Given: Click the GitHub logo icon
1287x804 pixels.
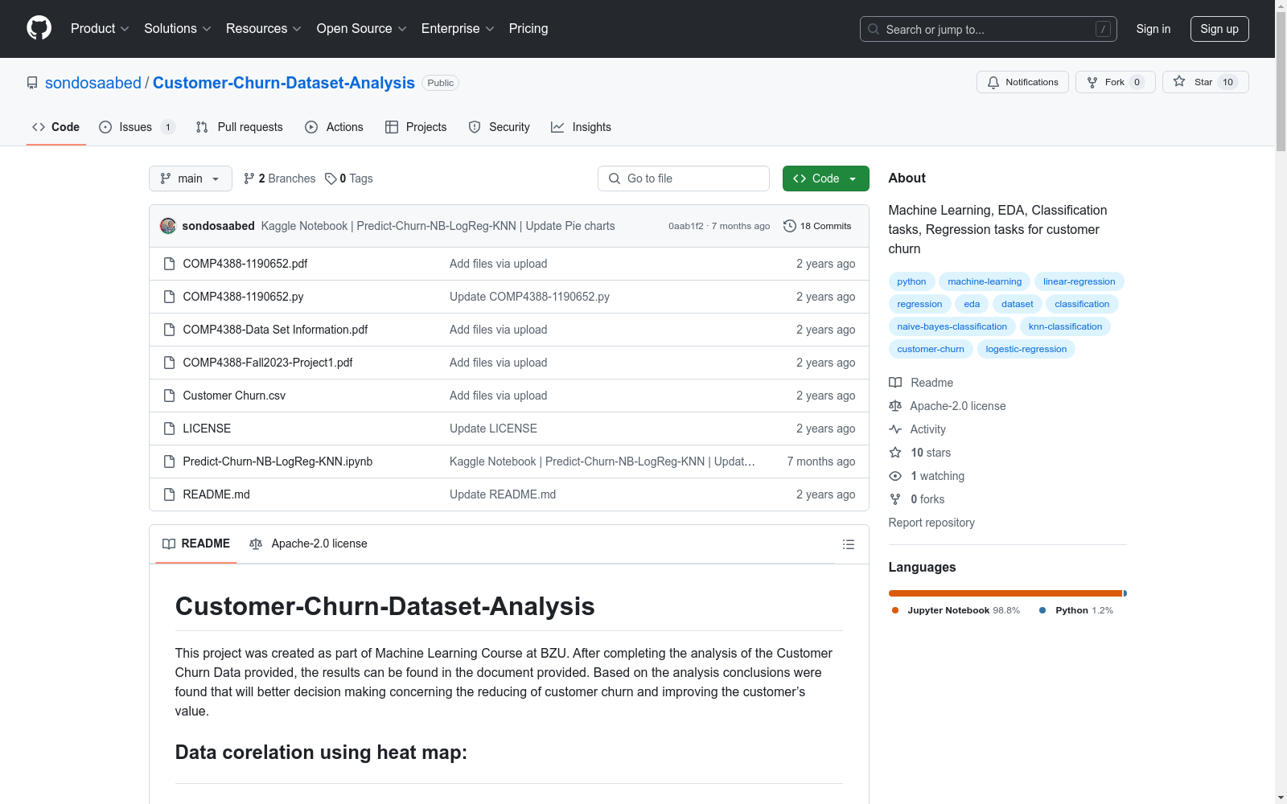Looking at the screenshot, I should (x=39, y=28).
